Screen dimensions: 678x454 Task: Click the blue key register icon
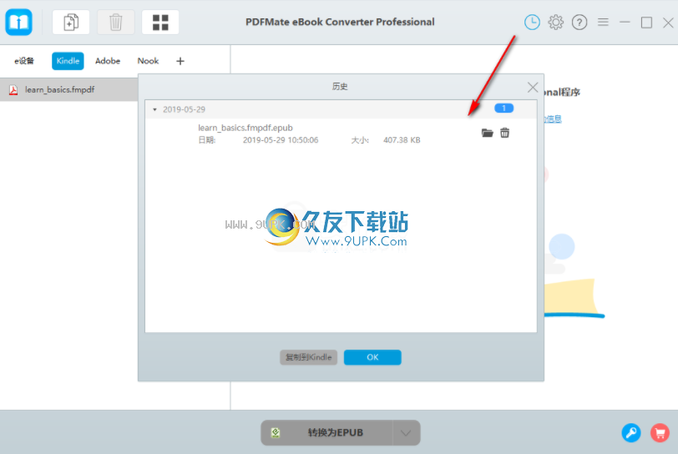[x=631, y=432]
